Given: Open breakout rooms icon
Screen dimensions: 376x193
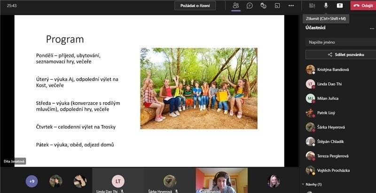Looking at the screenshot, I should (277, 6).
